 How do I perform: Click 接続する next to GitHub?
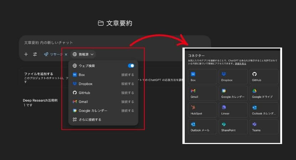coord(128,93)
